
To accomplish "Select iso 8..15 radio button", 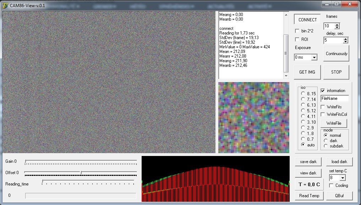I will [303, 93].
